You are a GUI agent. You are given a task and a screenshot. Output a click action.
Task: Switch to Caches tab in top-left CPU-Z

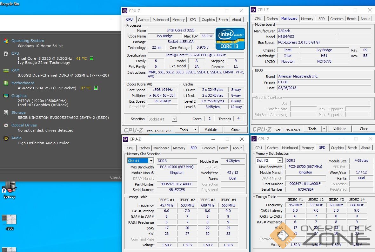point(143,20)
